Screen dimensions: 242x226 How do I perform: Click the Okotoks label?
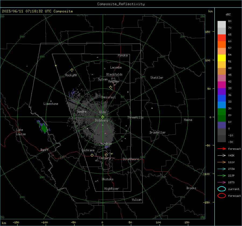108,179
